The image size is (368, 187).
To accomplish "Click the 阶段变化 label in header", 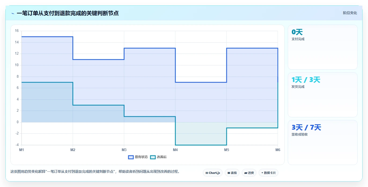I will (x=350, y=13).
